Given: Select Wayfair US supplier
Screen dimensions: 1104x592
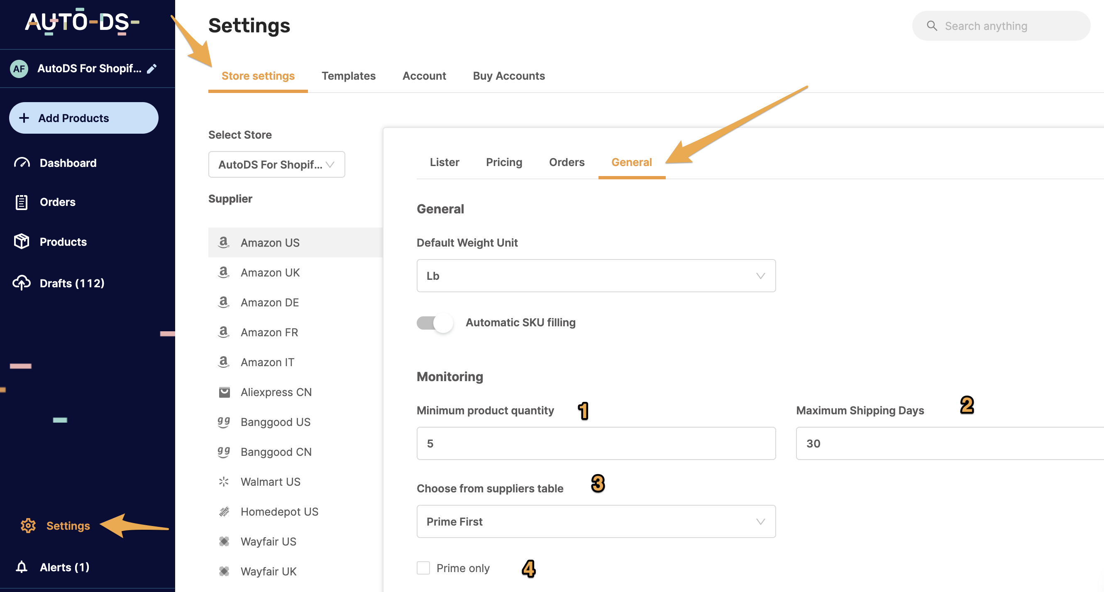Looking at the screenshot, I should click(295, 541).
